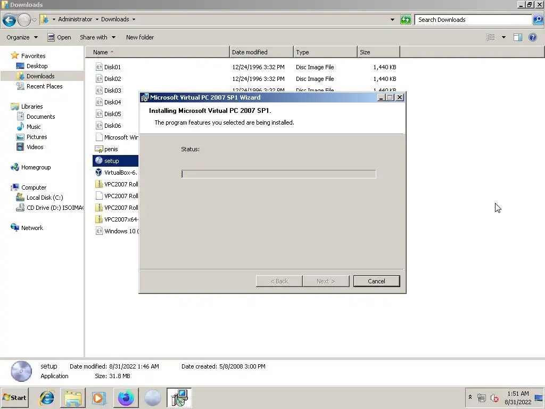Select the VirtualBox-6 installer file
Viewport: 545px width, 409px height.
[x=116, y=173]
